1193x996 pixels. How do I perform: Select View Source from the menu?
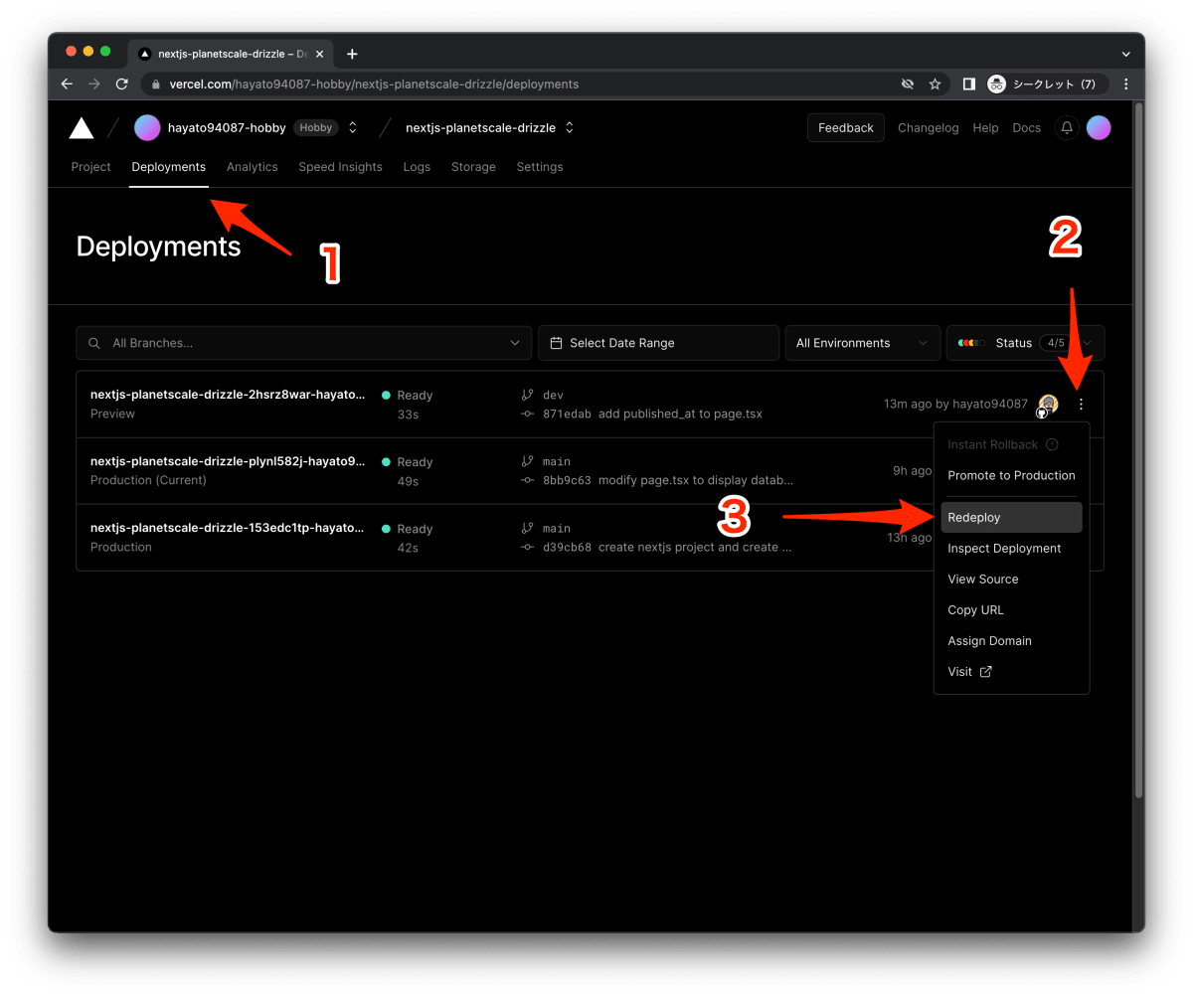[x=1011, y=579]
